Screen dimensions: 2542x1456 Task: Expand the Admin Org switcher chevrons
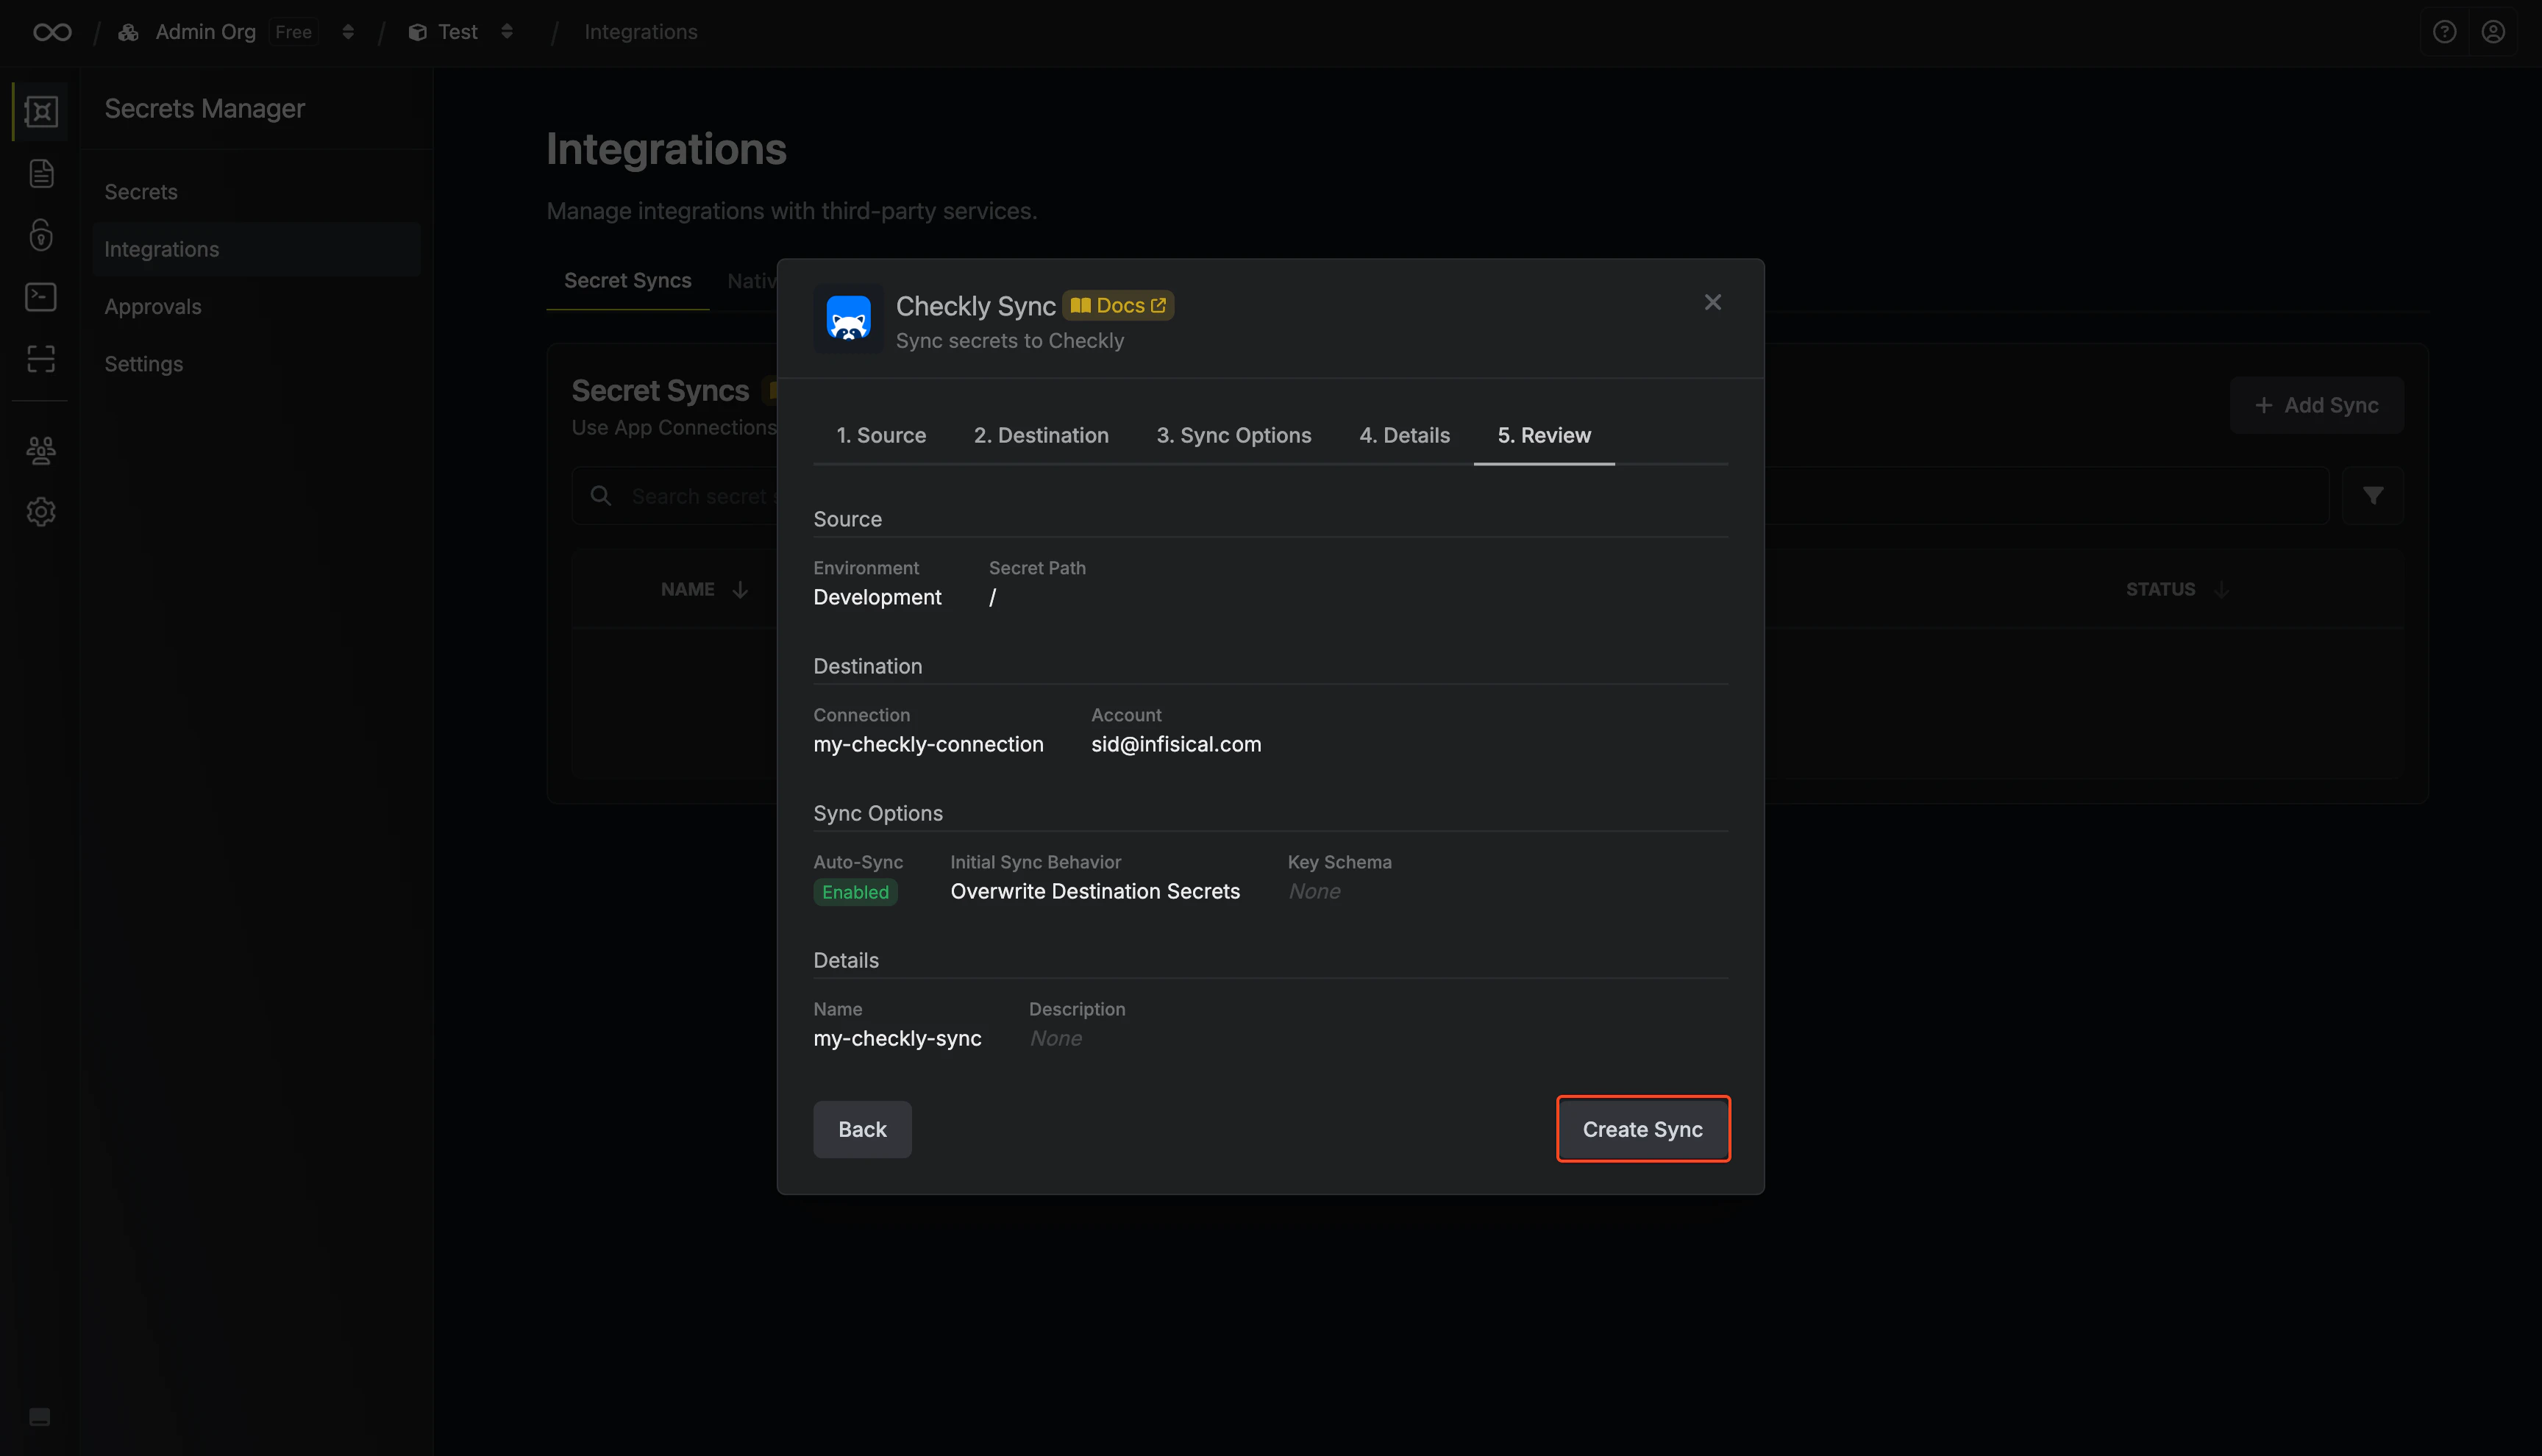[x=348, y=32]
